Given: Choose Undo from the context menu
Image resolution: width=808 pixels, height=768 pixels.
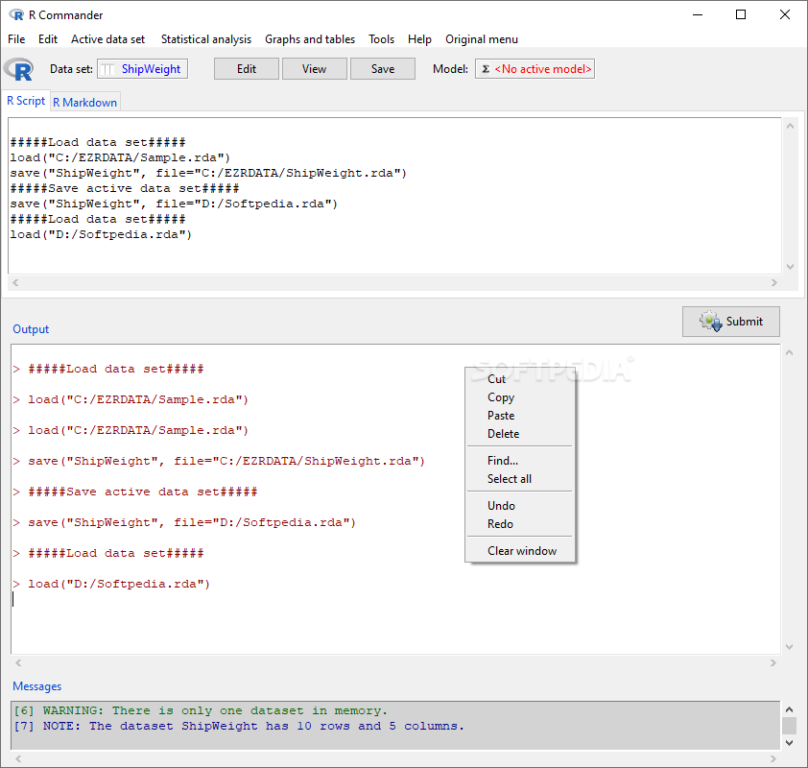Looking at the screenshot, I should [x=520, y=506].
